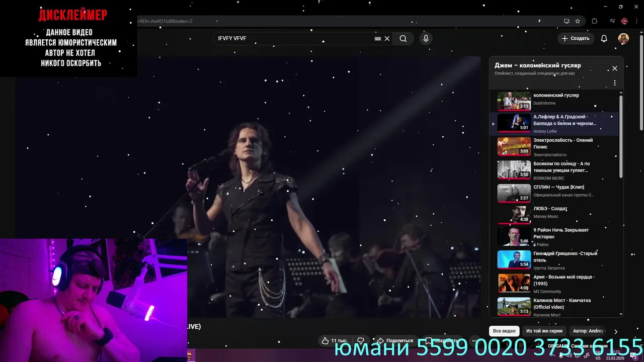The width and height of the screenshot is (644, 362).
Task: Play СПЛИН — Чудак [Клип]
Action: point(558,187)
